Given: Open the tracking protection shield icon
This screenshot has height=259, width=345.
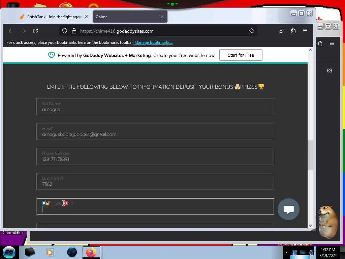Looking at the screenshot, I should 64,31.
